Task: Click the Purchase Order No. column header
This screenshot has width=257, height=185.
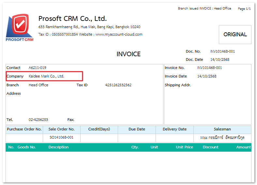Action: [24, 129]
